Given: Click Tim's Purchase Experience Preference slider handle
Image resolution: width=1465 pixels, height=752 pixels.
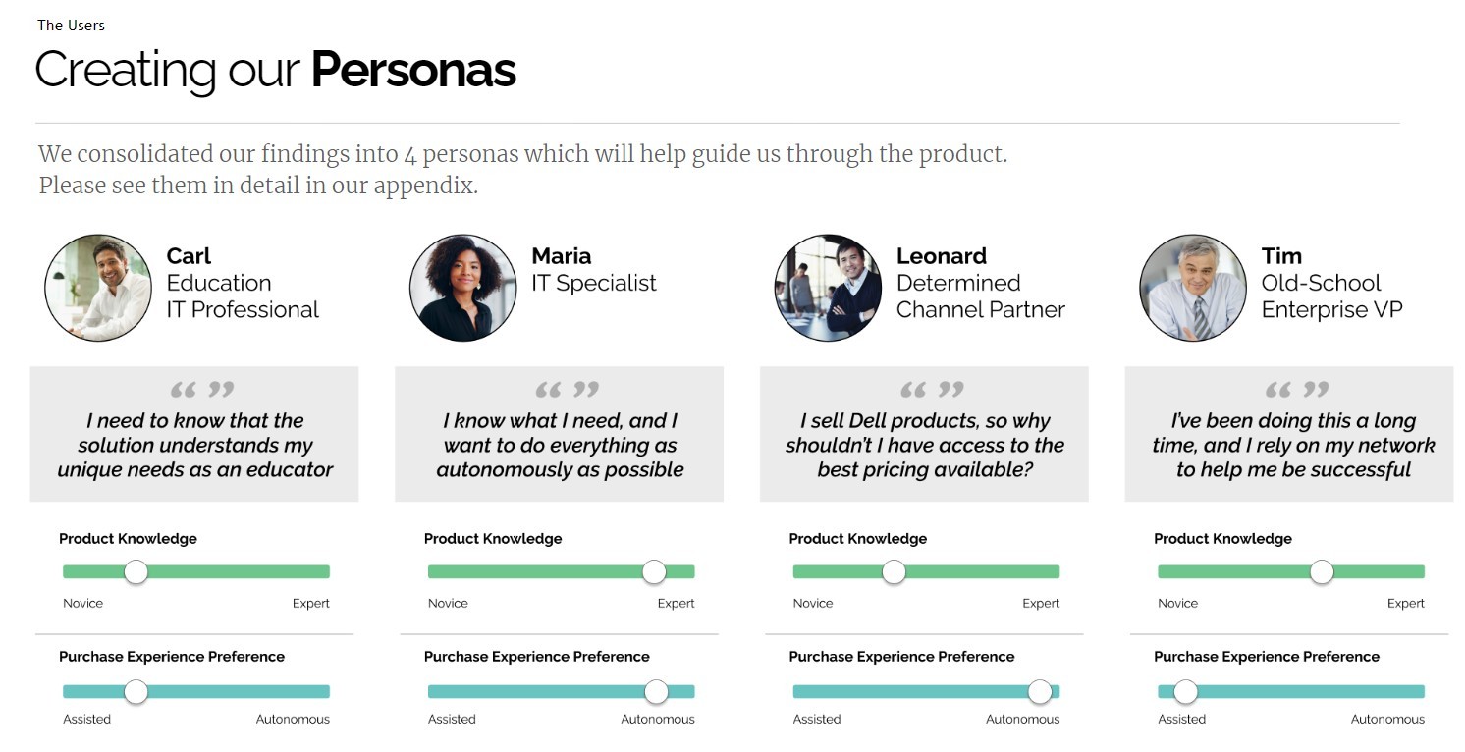Looking at the screenshot, I should pyautogui.click(x=1186, y=692).
